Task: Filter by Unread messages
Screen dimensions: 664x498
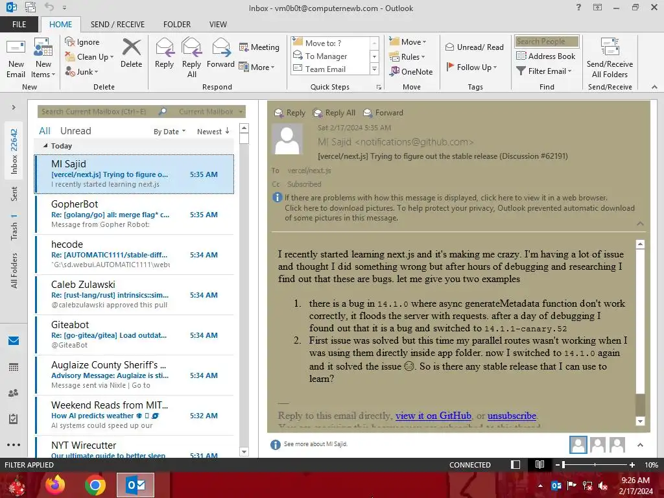Action: tap(75, 131)
